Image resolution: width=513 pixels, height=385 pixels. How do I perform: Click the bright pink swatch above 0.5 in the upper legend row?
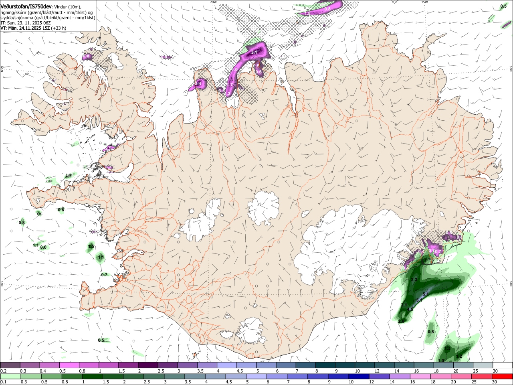point(69,365)
